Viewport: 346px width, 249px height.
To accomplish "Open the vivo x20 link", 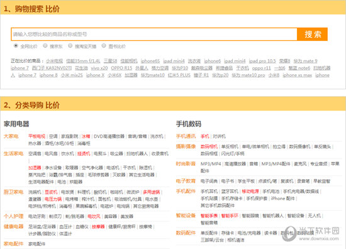I will click(99, 68).
